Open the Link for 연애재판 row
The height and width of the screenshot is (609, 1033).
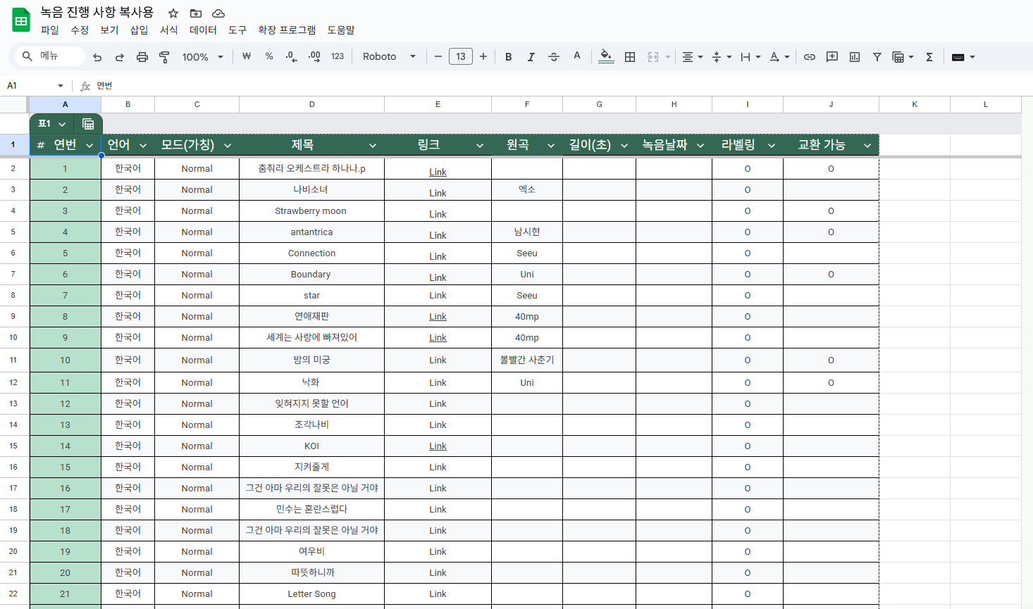[x=438, y=317]
